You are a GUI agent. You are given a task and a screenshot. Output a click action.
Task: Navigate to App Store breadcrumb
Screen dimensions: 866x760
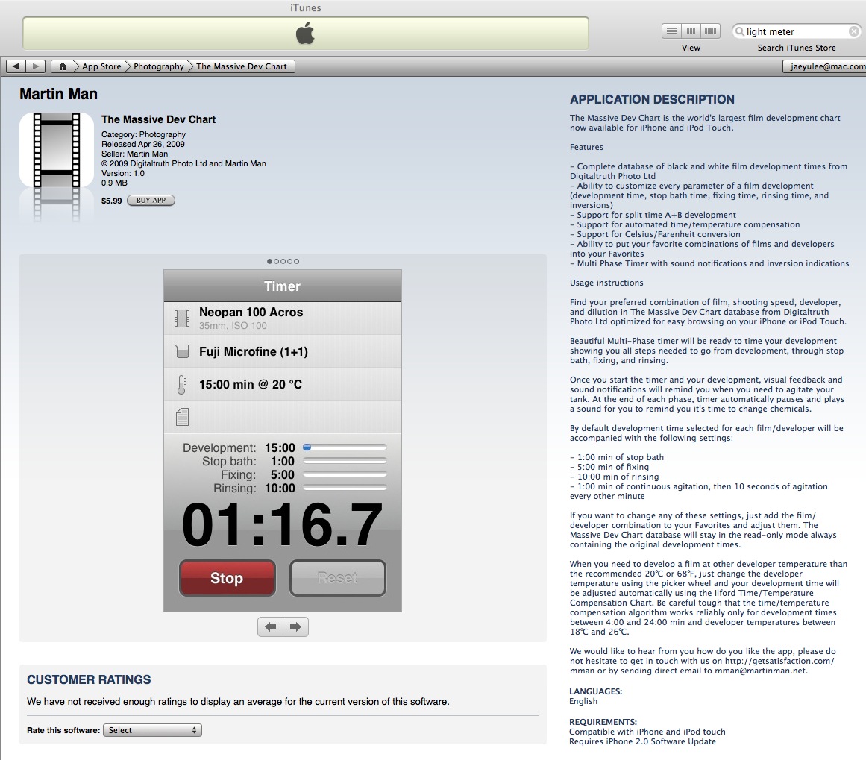click(x=101, y=66)
